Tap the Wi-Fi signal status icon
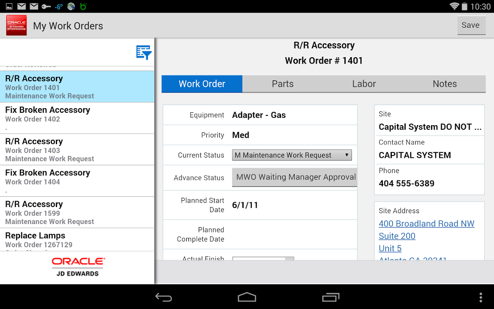 coord(454,6)
